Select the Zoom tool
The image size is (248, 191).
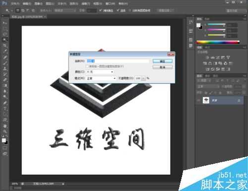(x=5, y=131)
